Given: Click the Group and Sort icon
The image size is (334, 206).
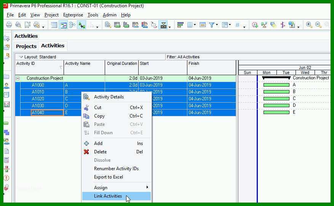Looking at the screenshot, I should pos(225,25).
